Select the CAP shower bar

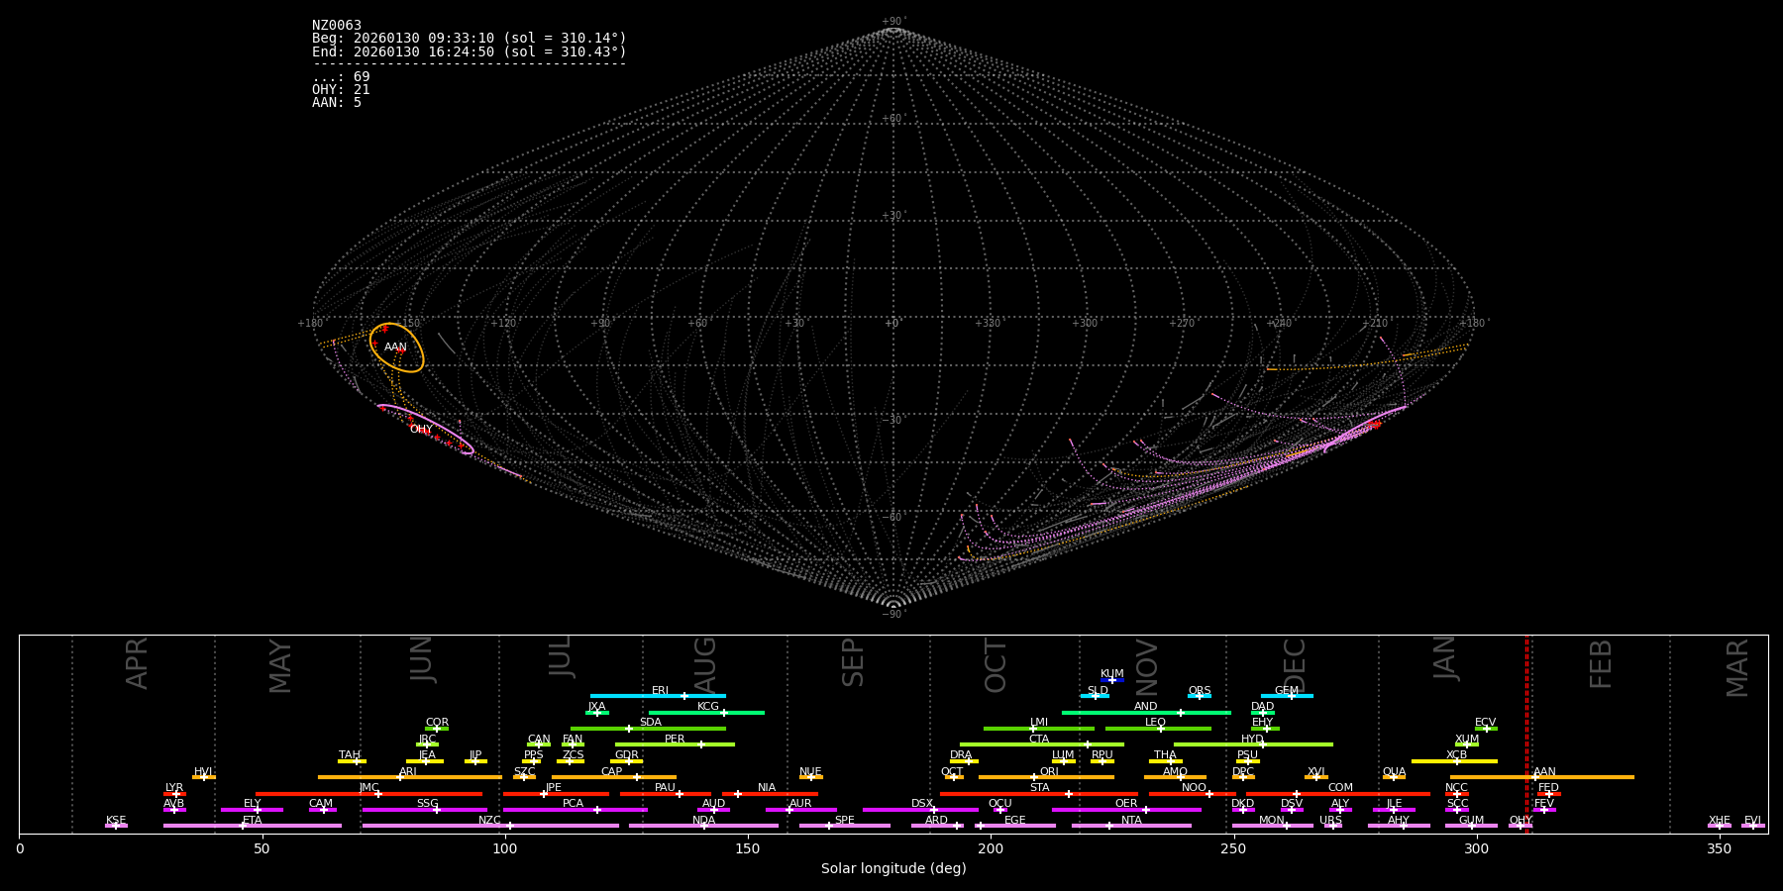click(614, 777)
